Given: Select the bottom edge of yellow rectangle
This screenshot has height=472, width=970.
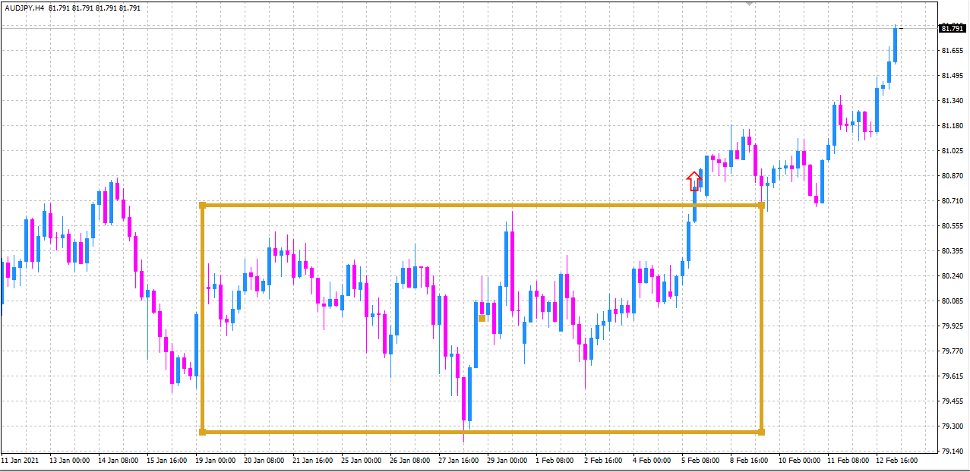Looking at the screenshot, I should coord(482,432).
